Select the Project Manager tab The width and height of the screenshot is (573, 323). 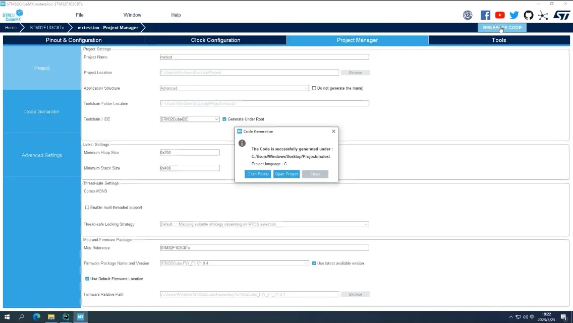(x=358, y=40)
